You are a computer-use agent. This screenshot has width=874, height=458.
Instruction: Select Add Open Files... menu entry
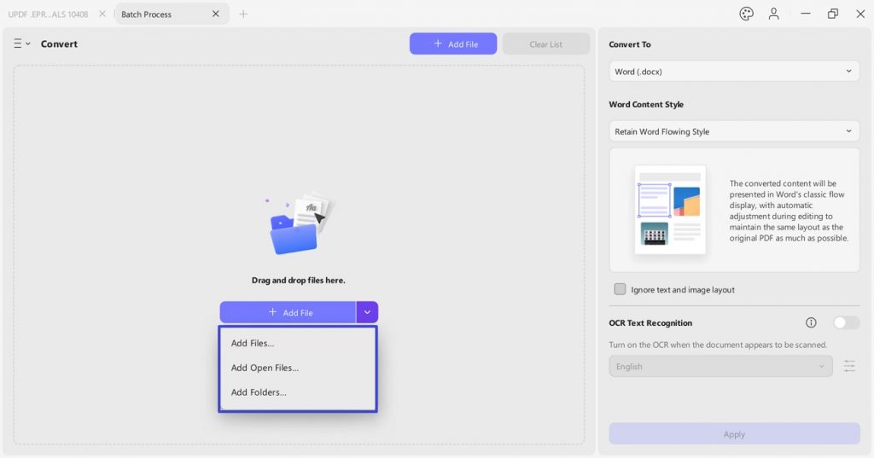pos(265,368)
